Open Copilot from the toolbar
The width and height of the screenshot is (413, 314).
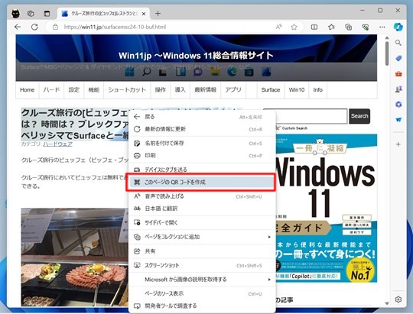(398, 27)
